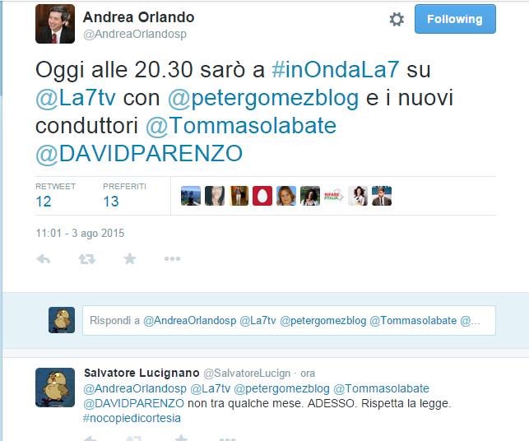Open the @Tommasolabate mention in the main tweet

(x=241, y=126)
